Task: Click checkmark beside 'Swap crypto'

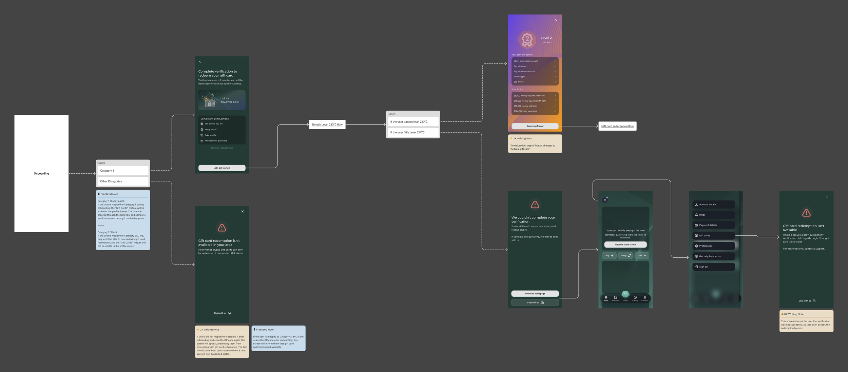Action: pyautogui.click(x=555, y=77)
